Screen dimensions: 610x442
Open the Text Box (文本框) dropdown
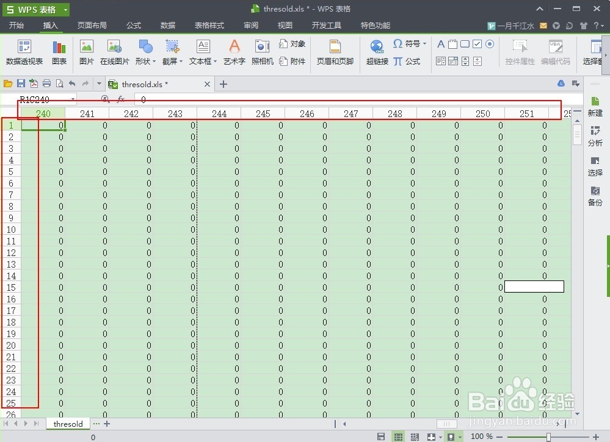[203, 52]
